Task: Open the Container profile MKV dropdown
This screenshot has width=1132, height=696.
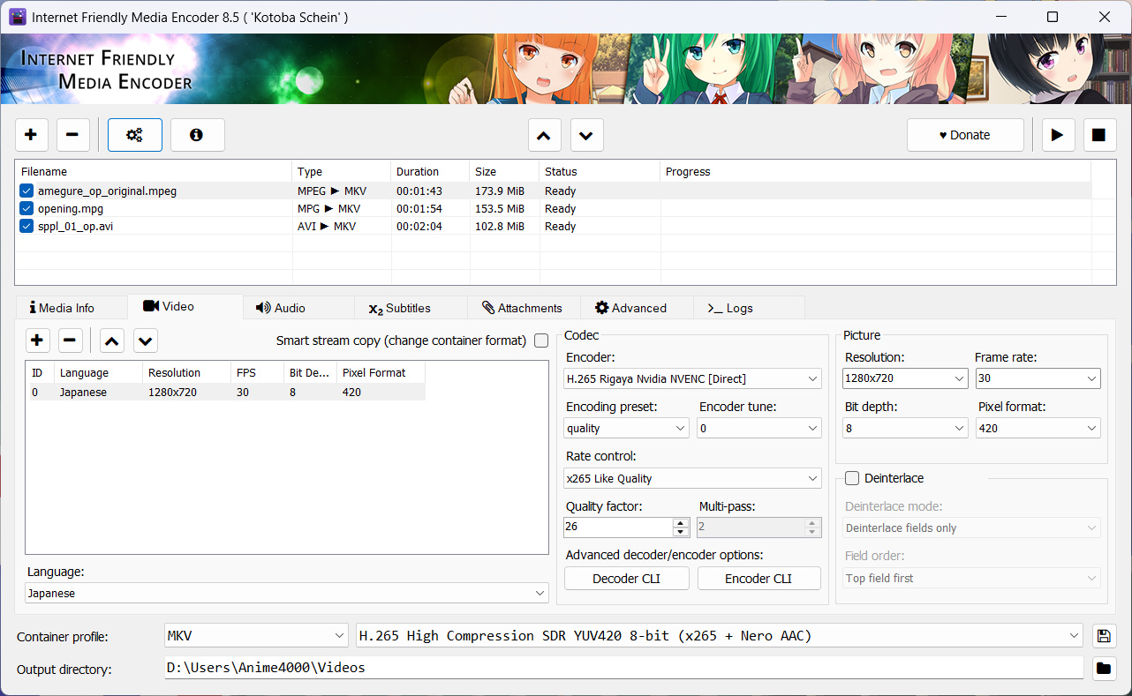Action: [257, 635]
